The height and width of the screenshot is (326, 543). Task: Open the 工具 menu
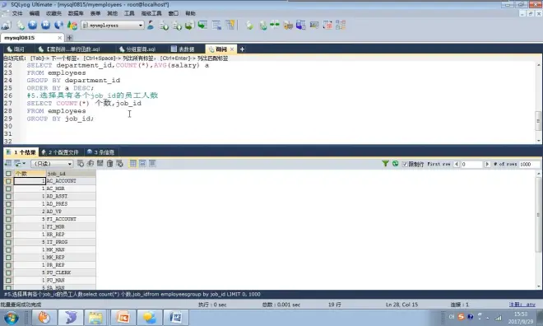coord(129,13)
